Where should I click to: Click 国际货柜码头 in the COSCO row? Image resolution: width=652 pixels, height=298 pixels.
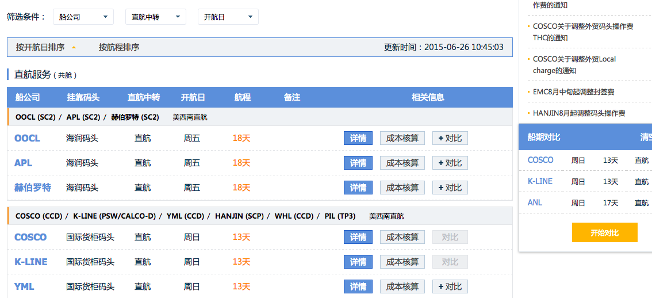[x=90, y=237]
